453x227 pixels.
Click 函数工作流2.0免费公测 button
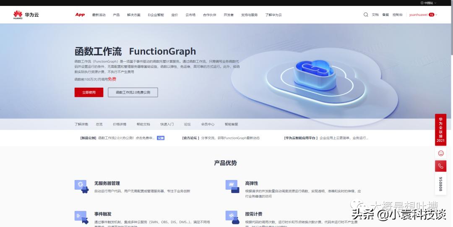pos(133,92)
